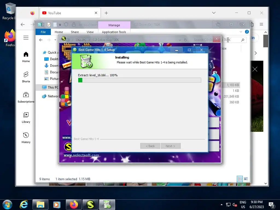Image resolution: width=280 pixels, height=210 pixels.
Task: Click the installation progress bar
Action: (x=140, y=80)
